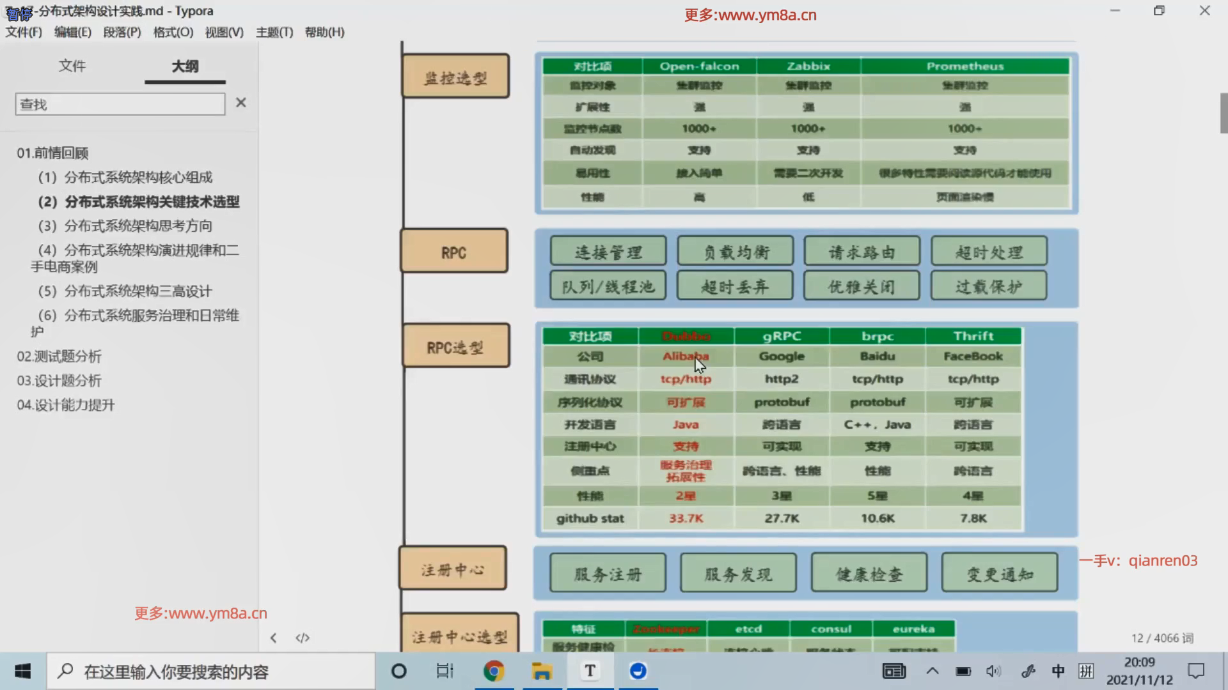Switch to the 文件 sidebar tab
This screenshot has width=1228, height=690.
[x=72, y=66]
